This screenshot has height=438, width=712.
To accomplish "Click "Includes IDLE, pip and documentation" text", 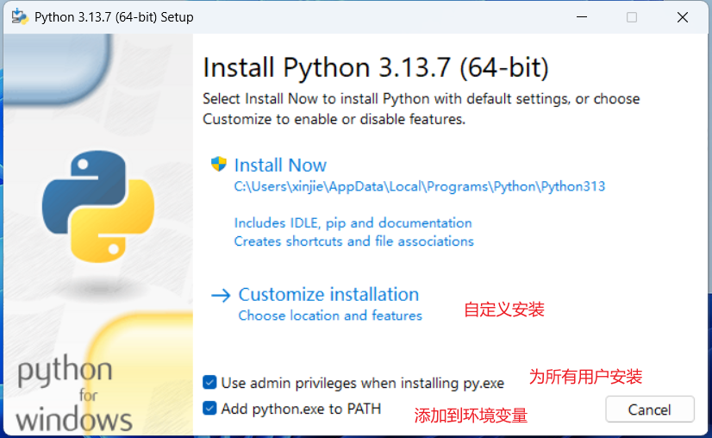I will point(353,223).
